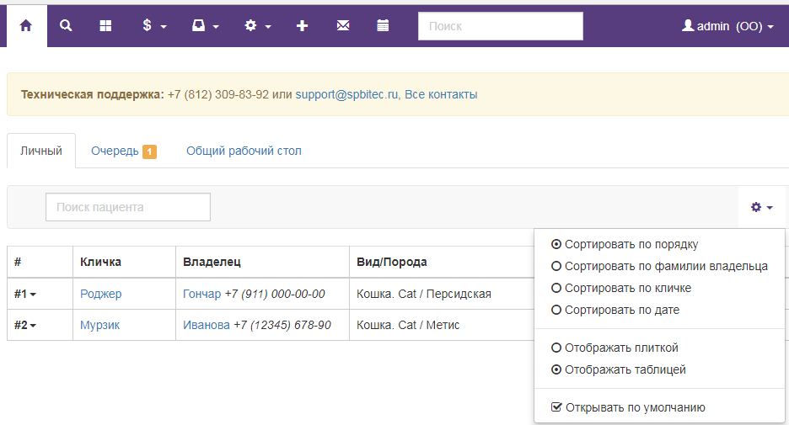The image size is (789, 425).
Task: Toggle the patient list gear options menu
Action: point(762,207)
